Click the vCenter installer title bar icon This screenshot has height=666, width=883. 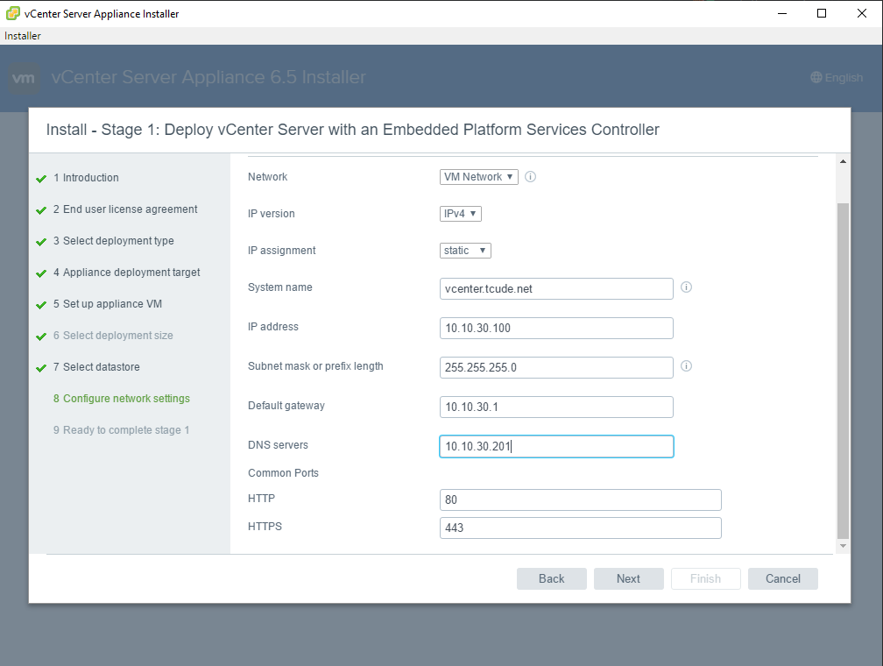tap(13, 13)
